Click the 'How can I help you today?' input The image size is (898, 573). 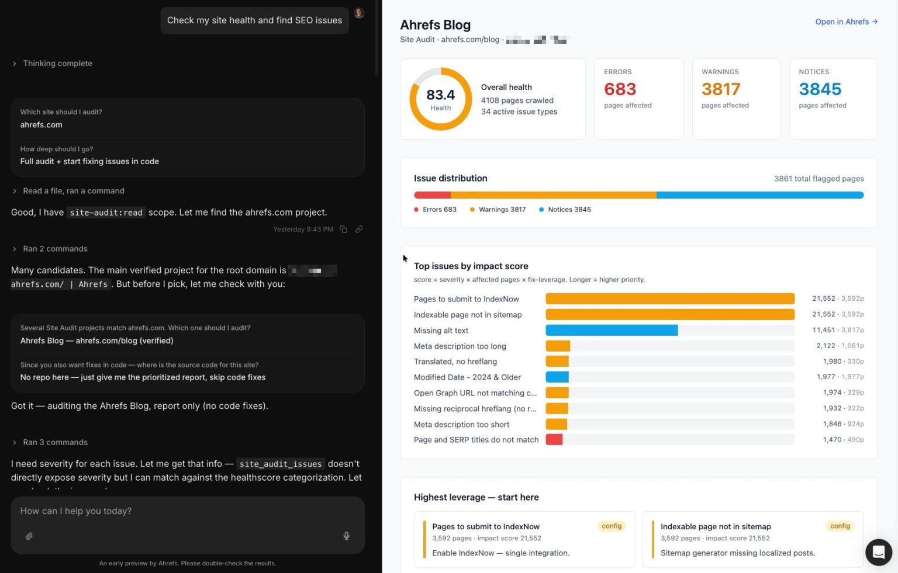pos(188,511)
